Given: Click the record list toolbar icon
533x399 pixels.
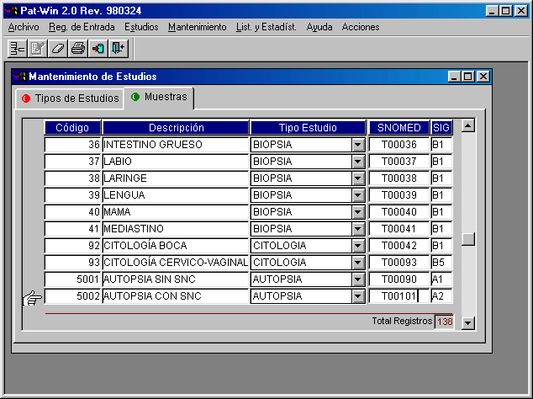Looking at the screenshot, I should pyautogui.click(x=17, y=48).
